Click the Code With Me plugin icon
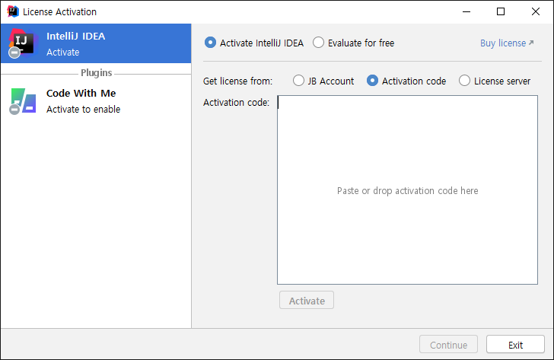 (x=23, y=101)
